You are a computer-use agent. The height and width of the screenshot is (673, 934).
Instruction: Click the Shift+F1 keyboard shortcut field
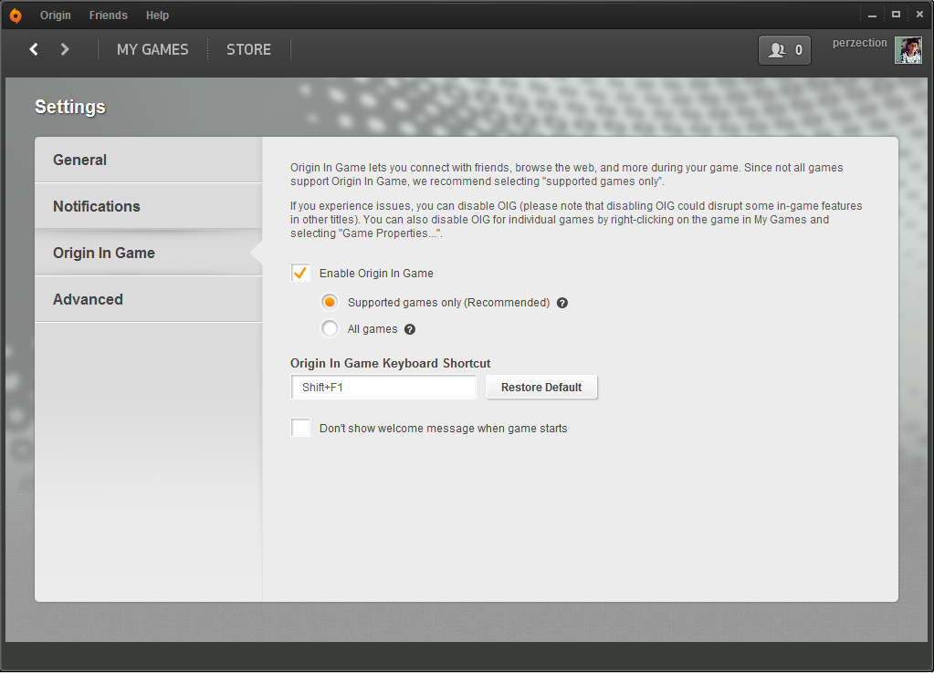pos(383,387)
